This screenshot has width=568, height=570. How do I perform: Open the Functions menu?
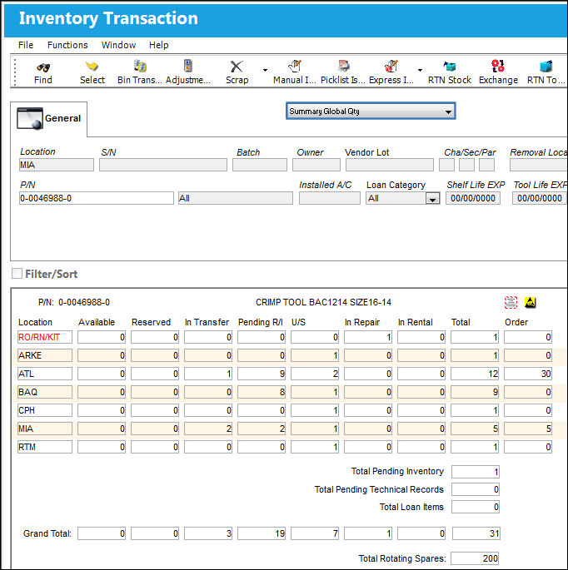click(x=67, y=45)
